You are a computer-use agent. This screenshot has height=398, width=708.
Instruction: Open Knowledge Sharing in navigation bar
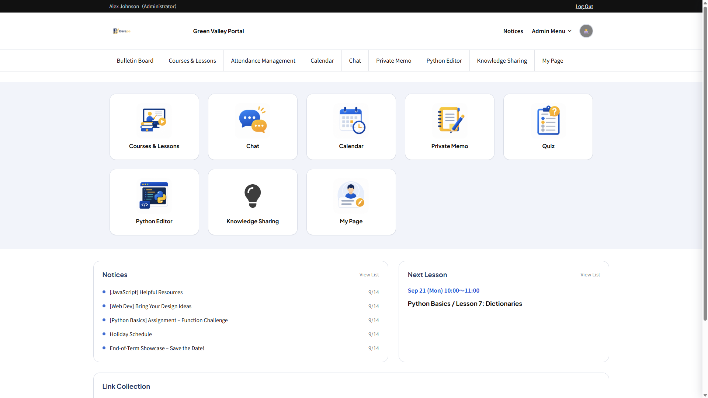502,60
